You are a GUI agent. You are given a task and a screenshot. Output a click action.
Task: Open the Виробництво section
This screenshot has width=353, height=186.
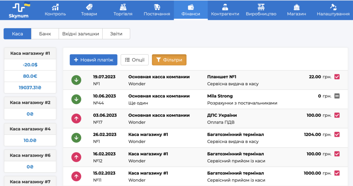(x=261, y=10)
